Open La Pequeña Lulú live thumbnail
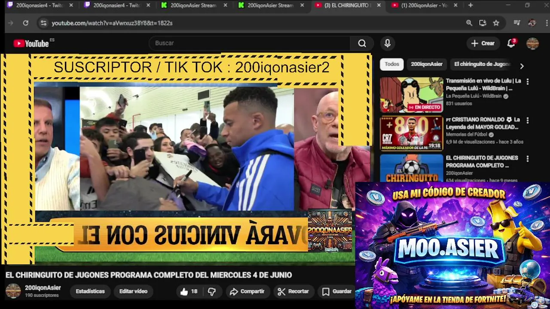The height and width of the screenshot is (309, 550). tap(411, 94)
